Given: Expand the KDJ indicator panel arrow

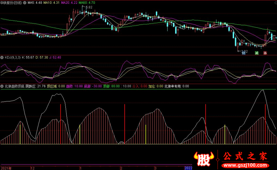Looking at the screenshot, I should pos(2,57).
